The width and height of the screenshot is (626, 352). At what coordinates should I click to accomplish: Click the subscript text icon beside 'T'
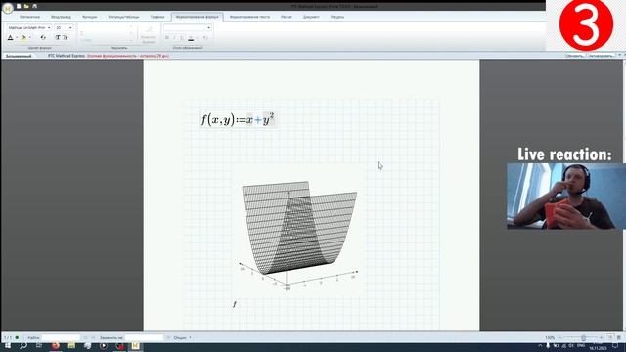pos(66,37)
